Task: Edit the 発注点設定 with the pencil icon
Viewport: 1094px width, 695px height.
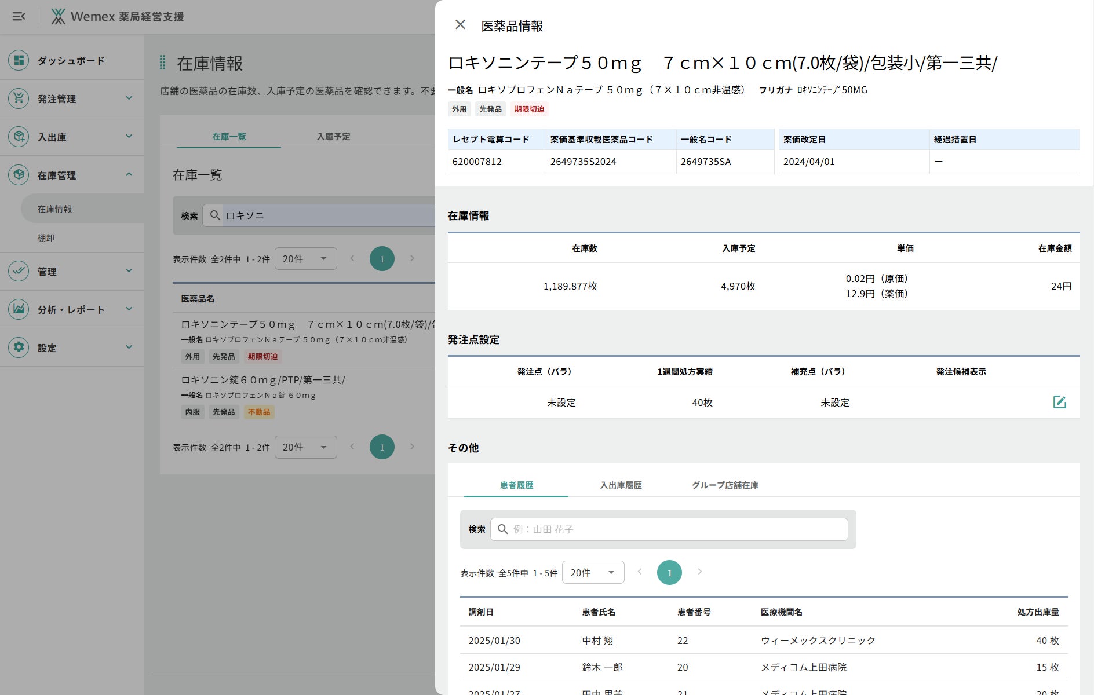Action: pyautogui.click(x=1059, y=402)
